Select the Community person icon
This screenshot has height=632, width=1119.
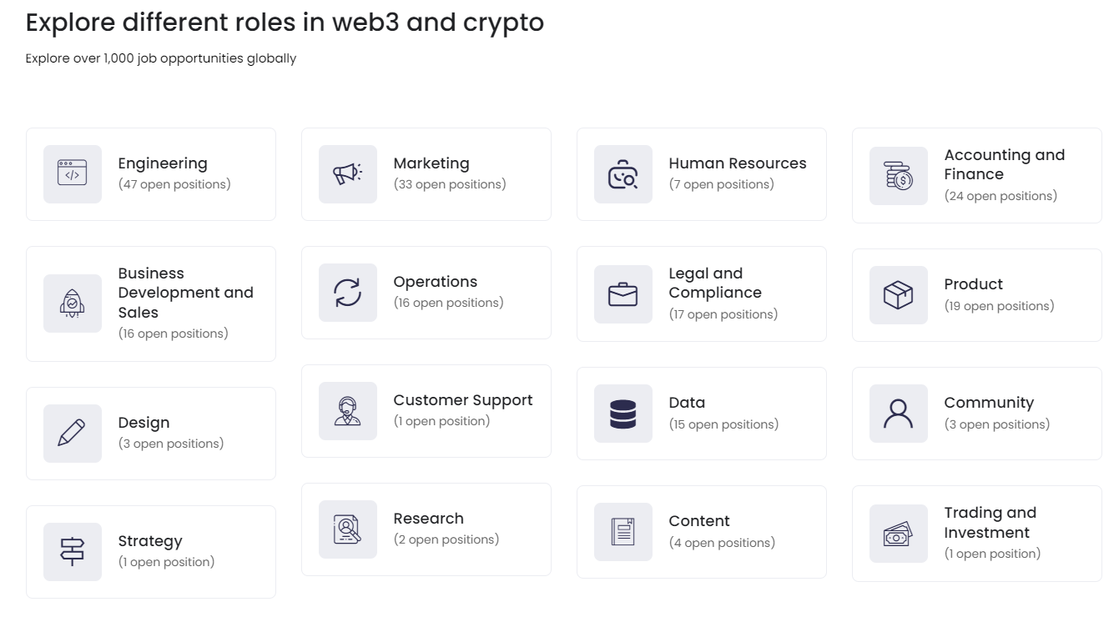[898, 413]
